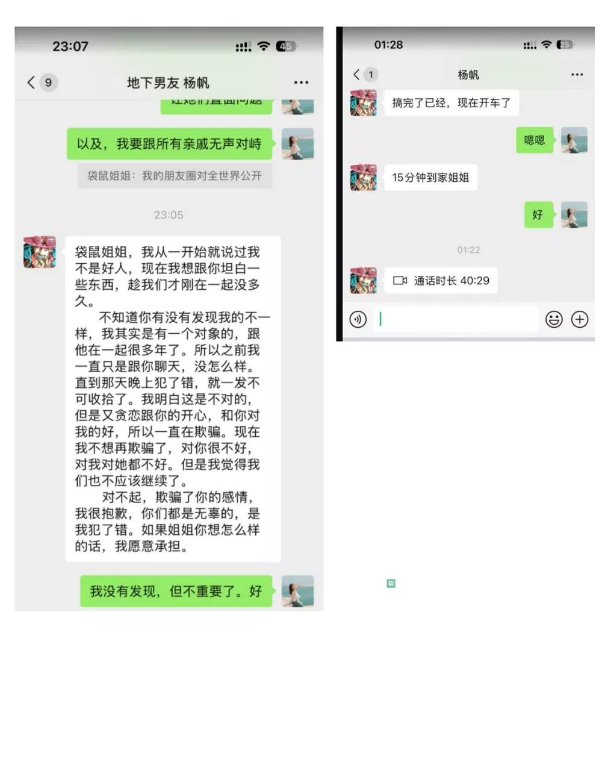Tap avatar beside 15分钟到家姐姐 message

coord(364,178)
